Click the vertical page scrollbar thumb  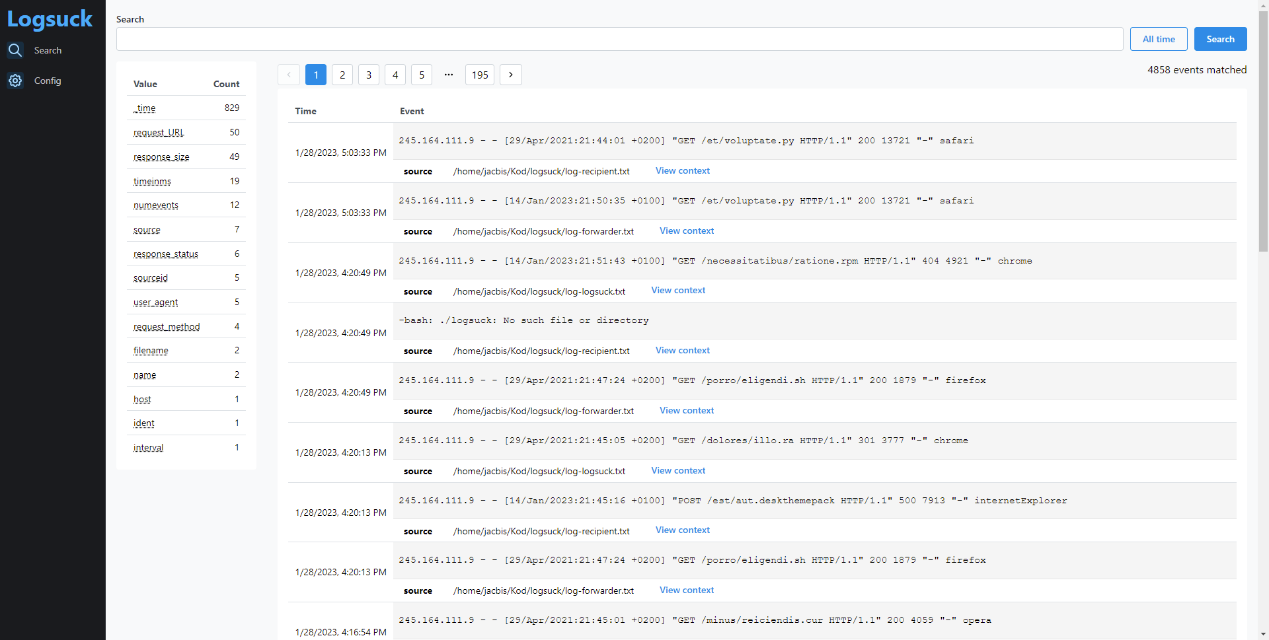coord(1263,132)
